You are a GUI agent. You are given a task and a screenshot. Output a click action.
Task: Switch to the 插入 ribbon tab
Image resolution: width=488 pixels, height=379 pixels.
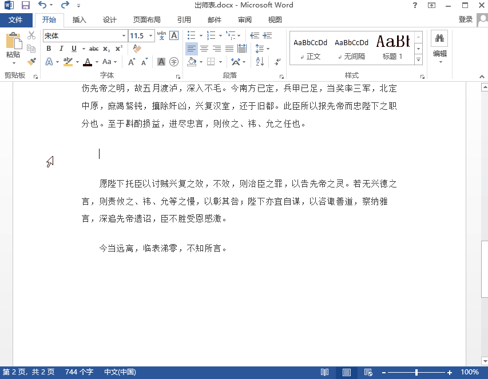(x=79, y=19)
